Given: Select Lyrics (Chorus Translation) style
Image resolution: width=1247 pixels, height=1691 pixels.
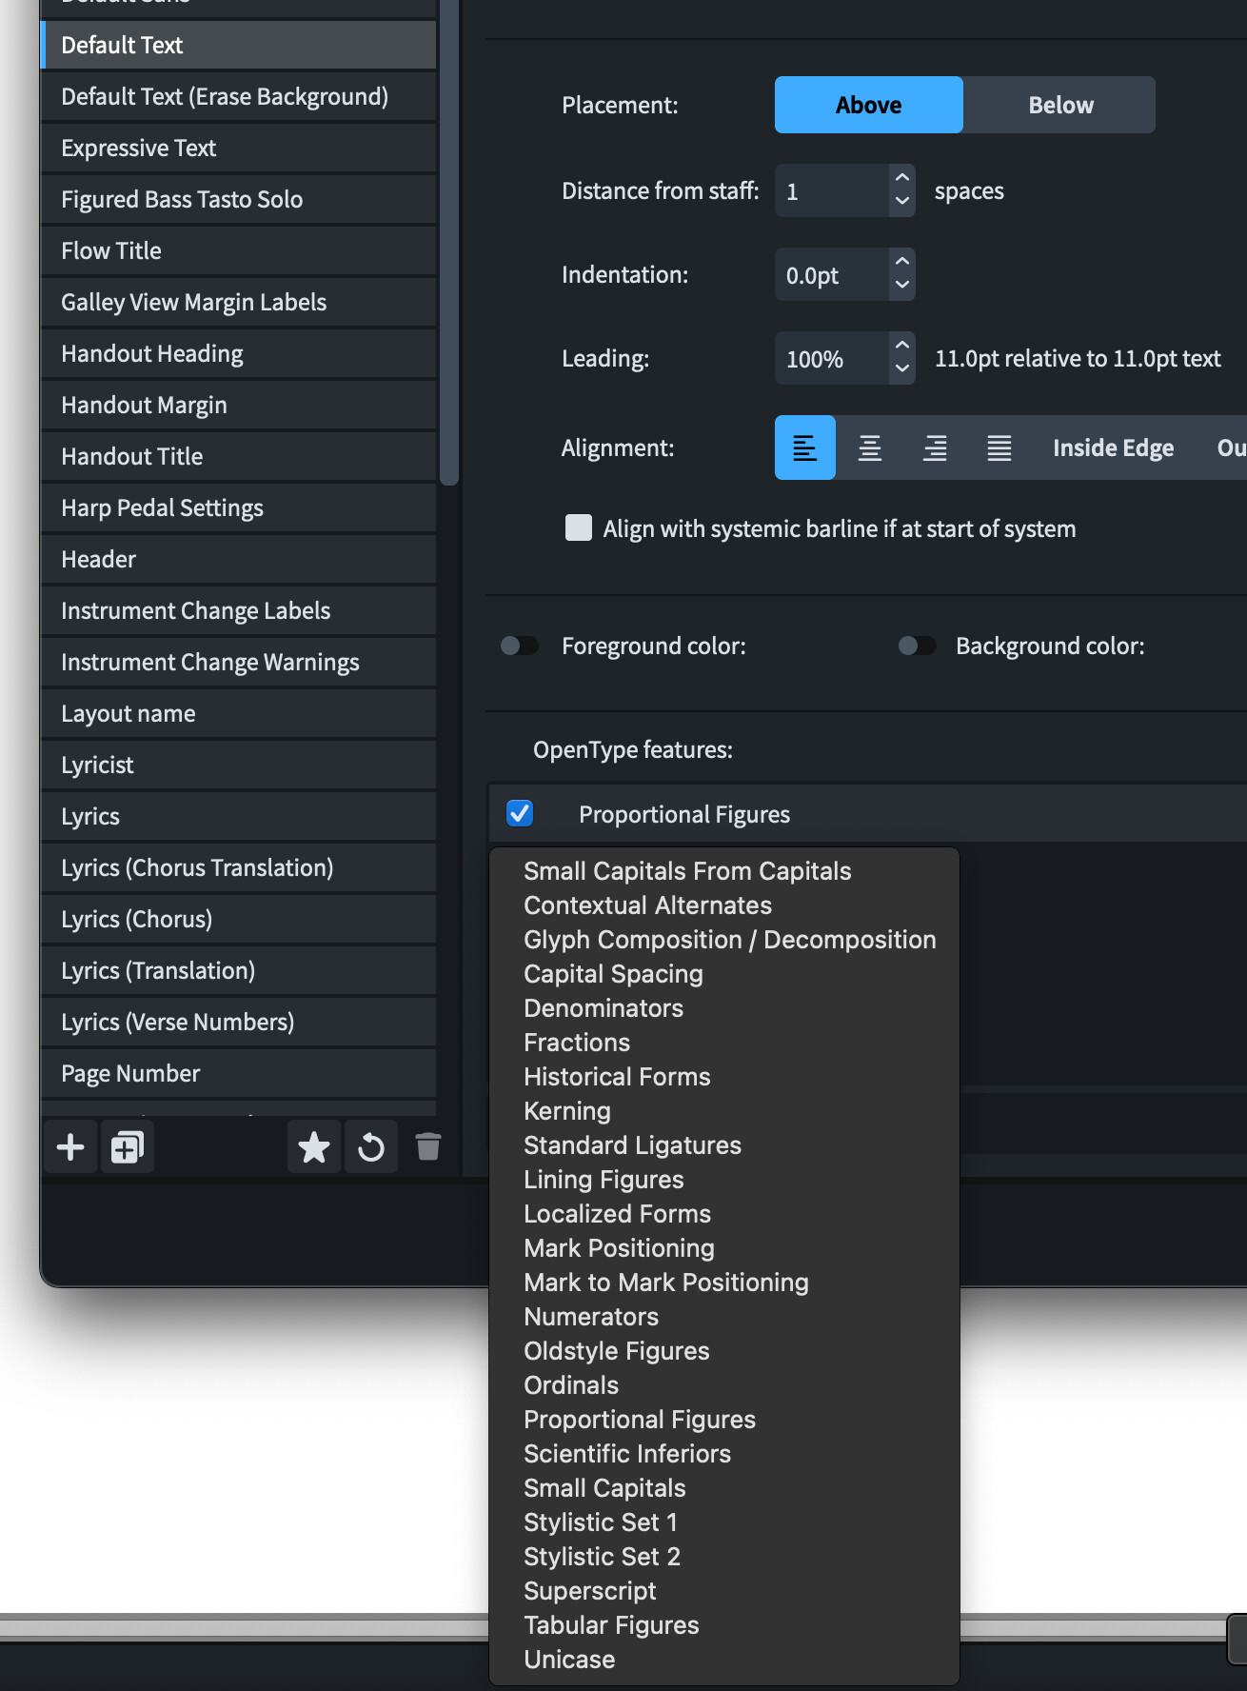Looking at the screenshot, I should tap(239, 867).
